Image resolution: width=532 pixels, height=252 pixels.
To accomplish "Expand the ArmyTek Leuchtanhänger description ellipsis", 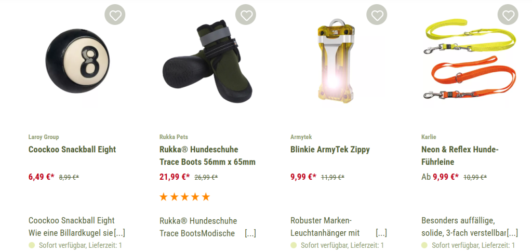I will click(381, 233).
